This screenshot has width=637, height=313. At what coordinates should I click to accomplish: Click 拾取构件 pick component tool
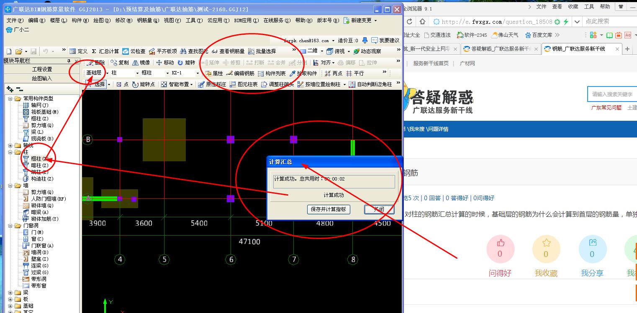point(303,73)
